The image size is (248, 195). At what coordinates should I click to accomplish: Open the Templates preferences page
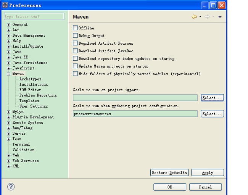[x=29, y=101]
